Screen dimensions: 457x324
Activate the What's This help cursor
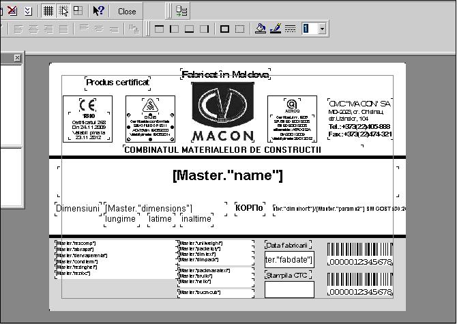click(x=98, y=11)
